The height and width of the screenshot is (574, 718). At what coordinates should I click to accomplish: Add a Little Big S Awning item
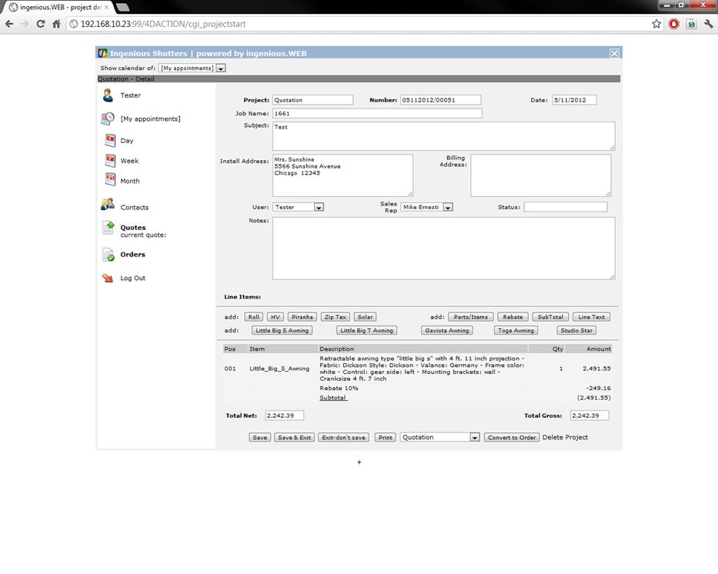pos(282,330)
